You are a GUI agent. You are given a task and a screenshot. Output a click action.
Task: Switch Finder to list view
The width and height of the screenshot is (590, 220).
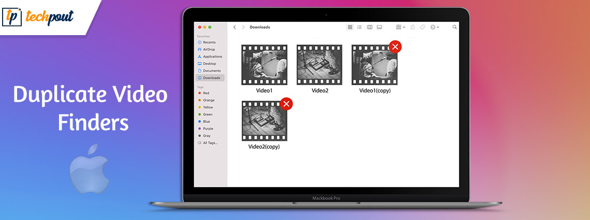point(359,27)
